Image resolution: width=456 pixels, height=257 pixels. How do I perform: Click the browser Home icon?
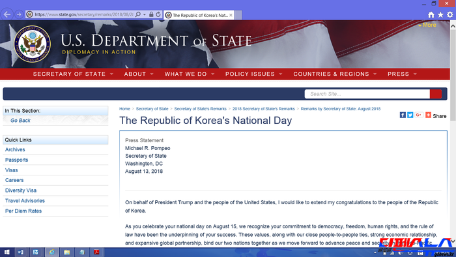coord(431,14)
